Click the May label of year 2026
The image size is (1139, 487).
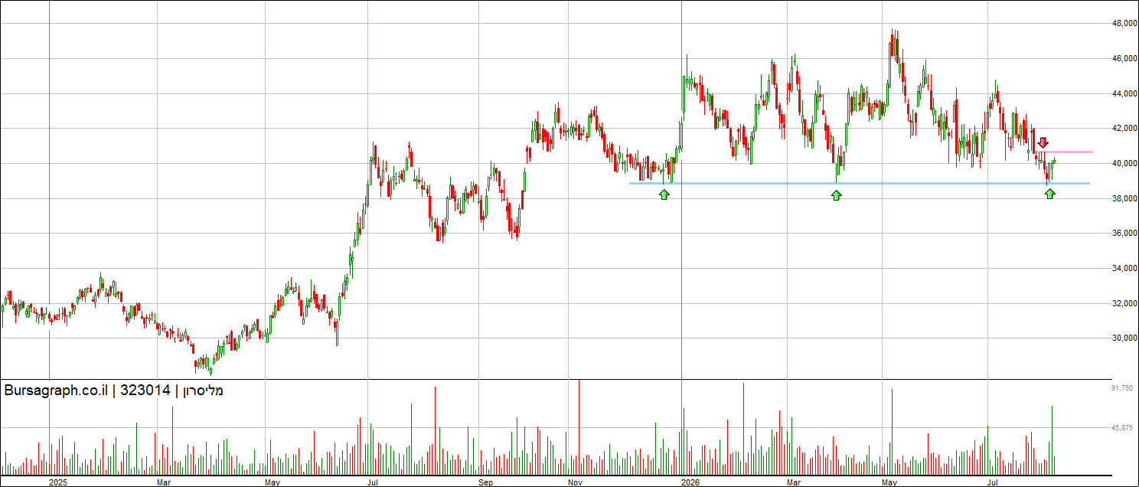tap(889, 482)
